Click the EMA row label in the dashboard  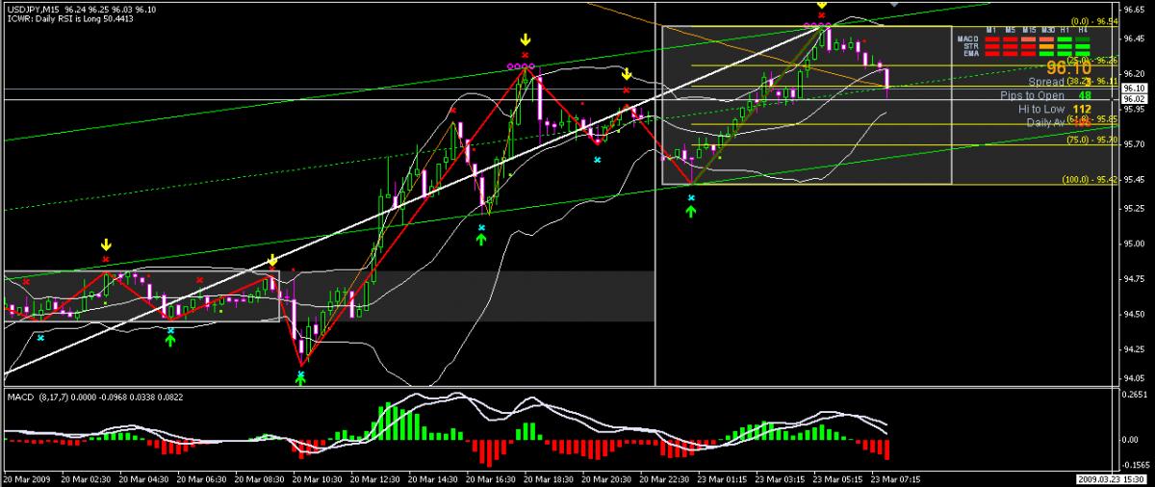(x=971, y=53)
